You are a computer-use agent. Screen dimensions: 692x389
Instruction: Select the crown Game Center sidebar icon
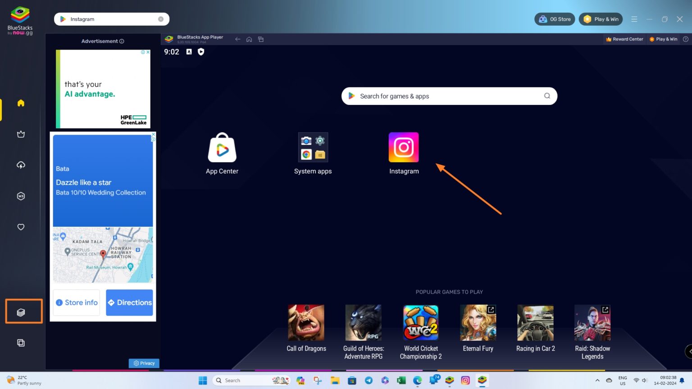[x=21, y=134]
